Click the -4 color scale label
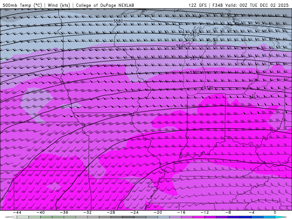The image size is (292, 219). [251, 212]
